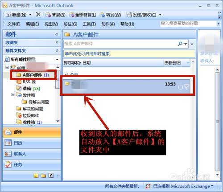Viewport: 223px width, 192px height.
Task: Expand the Favorites (收藏夹) section
Action: tap(57, 42)
